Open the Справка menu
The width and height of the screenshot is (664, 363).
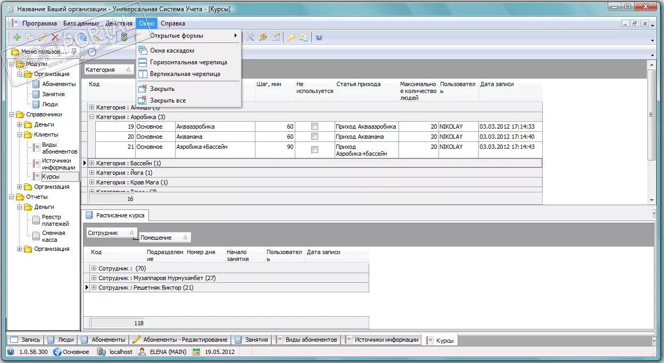tap(173, 23)
